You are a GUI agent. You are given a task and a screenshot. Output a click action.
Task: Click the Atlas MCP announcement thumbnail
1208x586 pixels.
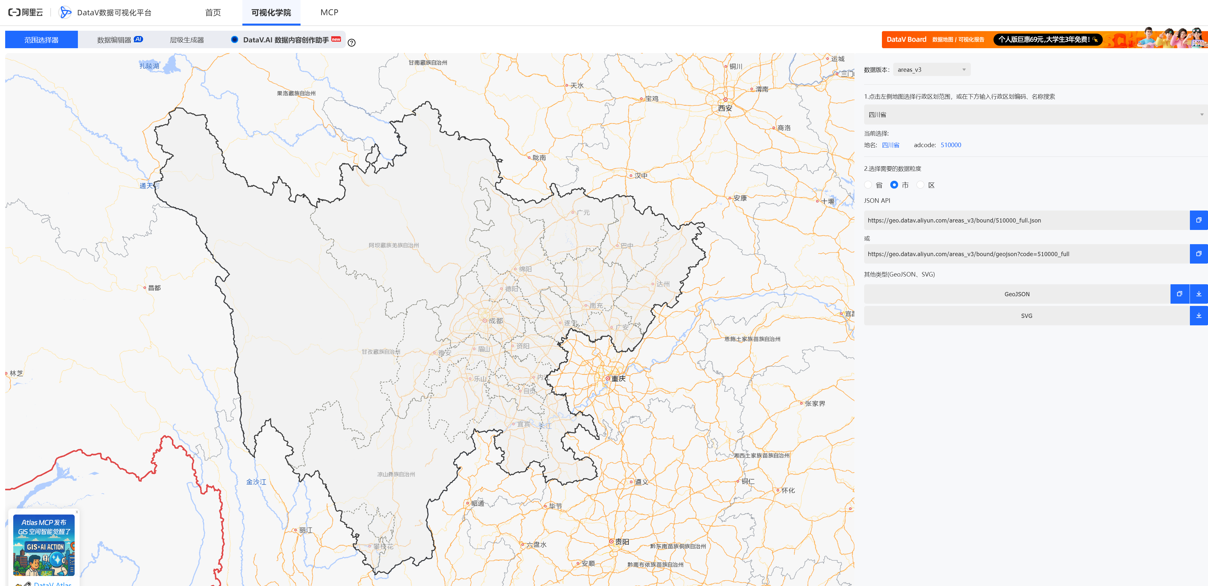pos(44,545)
